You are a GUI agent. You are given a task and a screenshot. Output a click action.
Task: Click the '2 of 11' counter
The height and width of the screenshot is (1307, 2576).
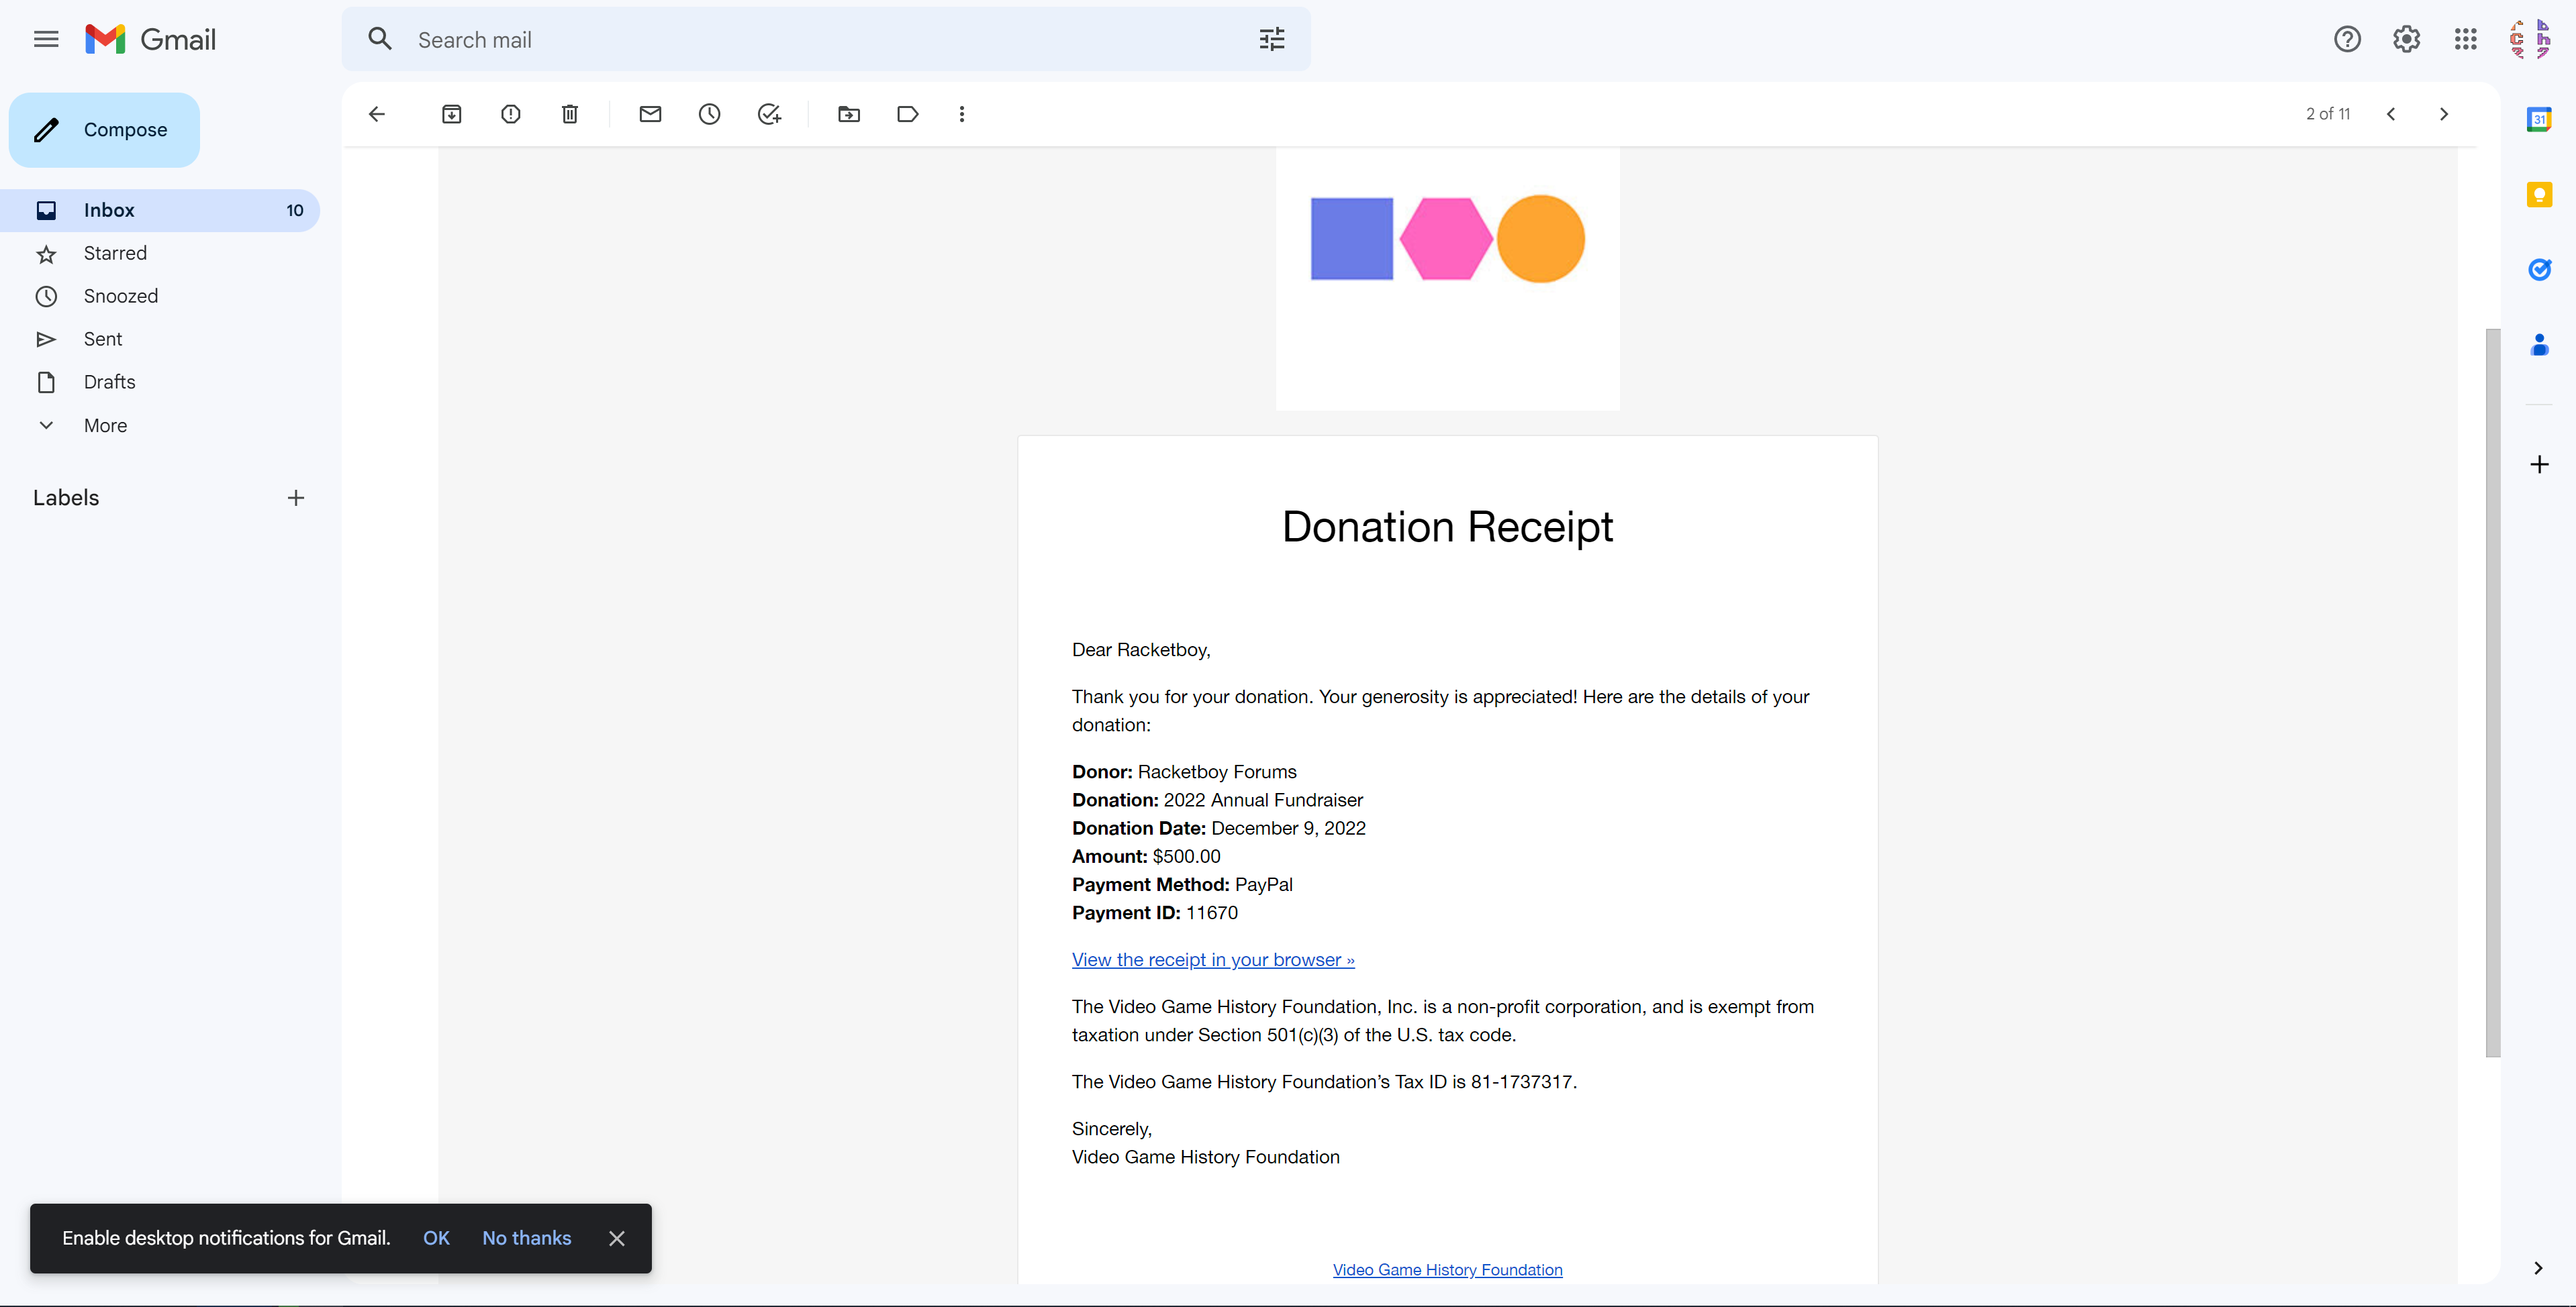[2328, 114]
